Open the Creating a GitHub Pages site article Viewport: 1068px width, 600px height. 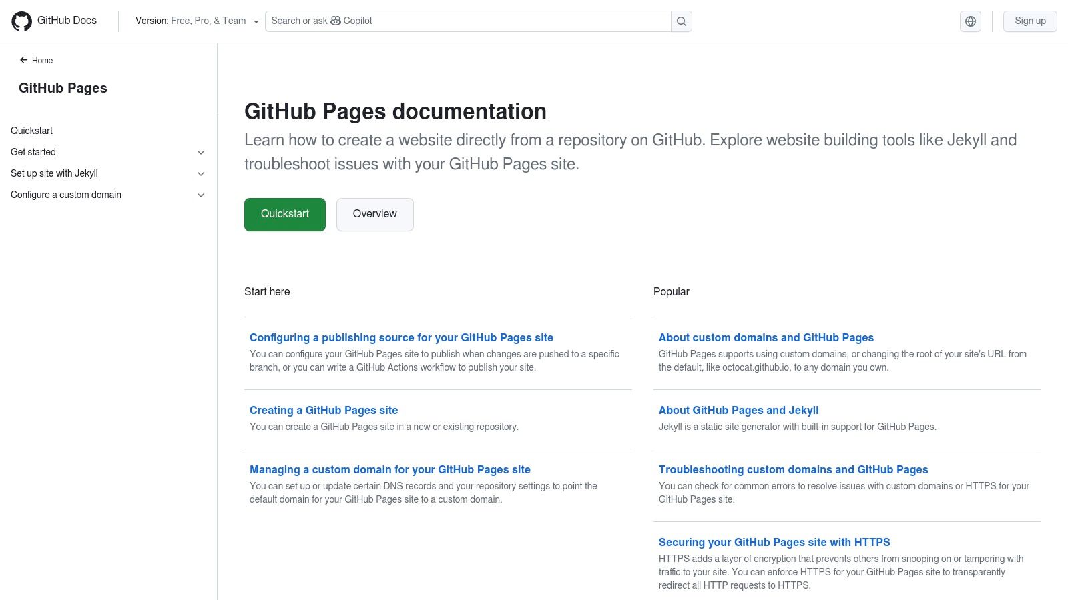pyautogui.click(x=323, y=410)
